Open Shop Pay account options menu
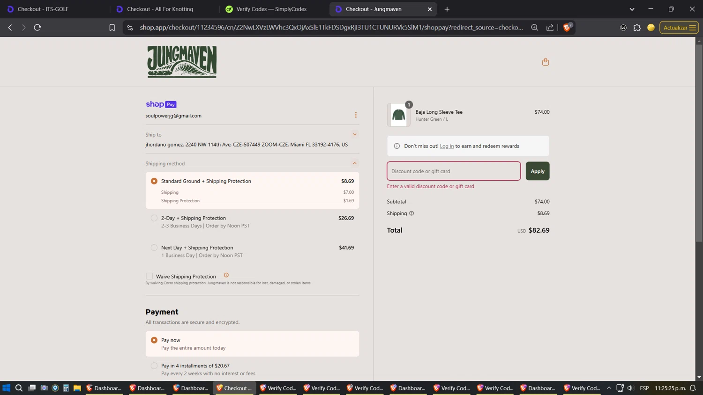 coord(356,115)
